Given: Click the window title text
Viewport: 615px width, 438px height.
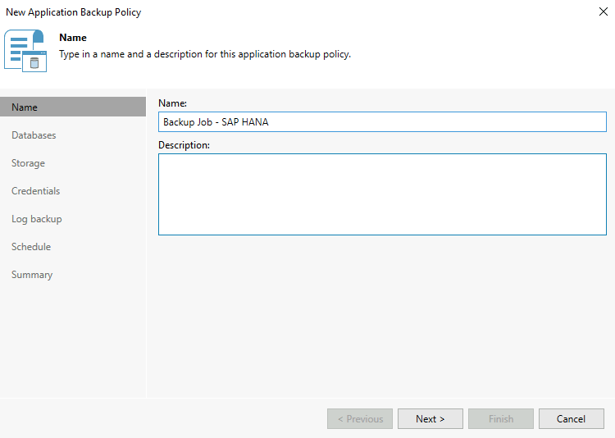Looking at the screenshot, I should click(73, 12).
